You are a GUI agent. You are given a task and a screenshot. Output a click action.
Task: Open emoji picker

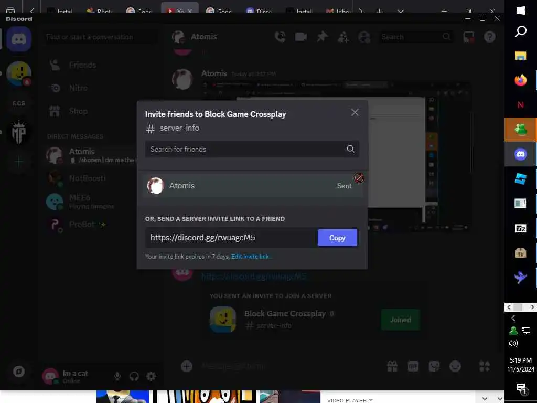[x=455, y=366]
